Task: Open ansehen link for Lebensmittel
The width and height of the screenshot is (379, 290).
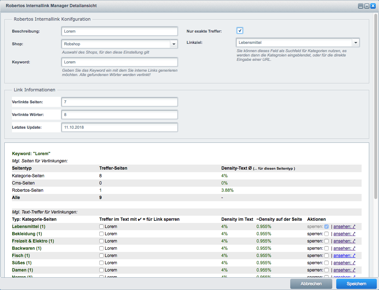Action: pyautogui.click(x=344, y=227)
